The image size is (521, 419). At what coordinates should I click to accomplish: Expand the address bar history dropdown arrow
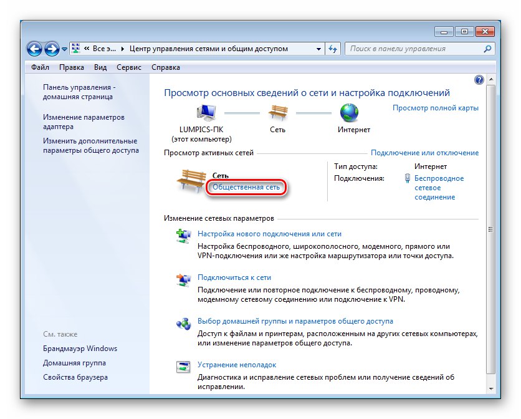[x=318, y=49]
